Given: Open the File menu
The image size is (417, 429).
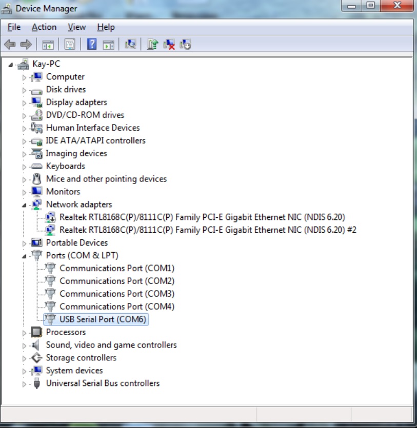Looking at the screenshot, I should tap(14, 27).
